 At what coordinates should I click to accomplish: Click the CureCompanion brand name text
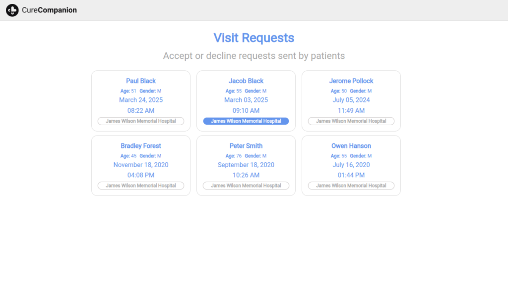[49, 10]
